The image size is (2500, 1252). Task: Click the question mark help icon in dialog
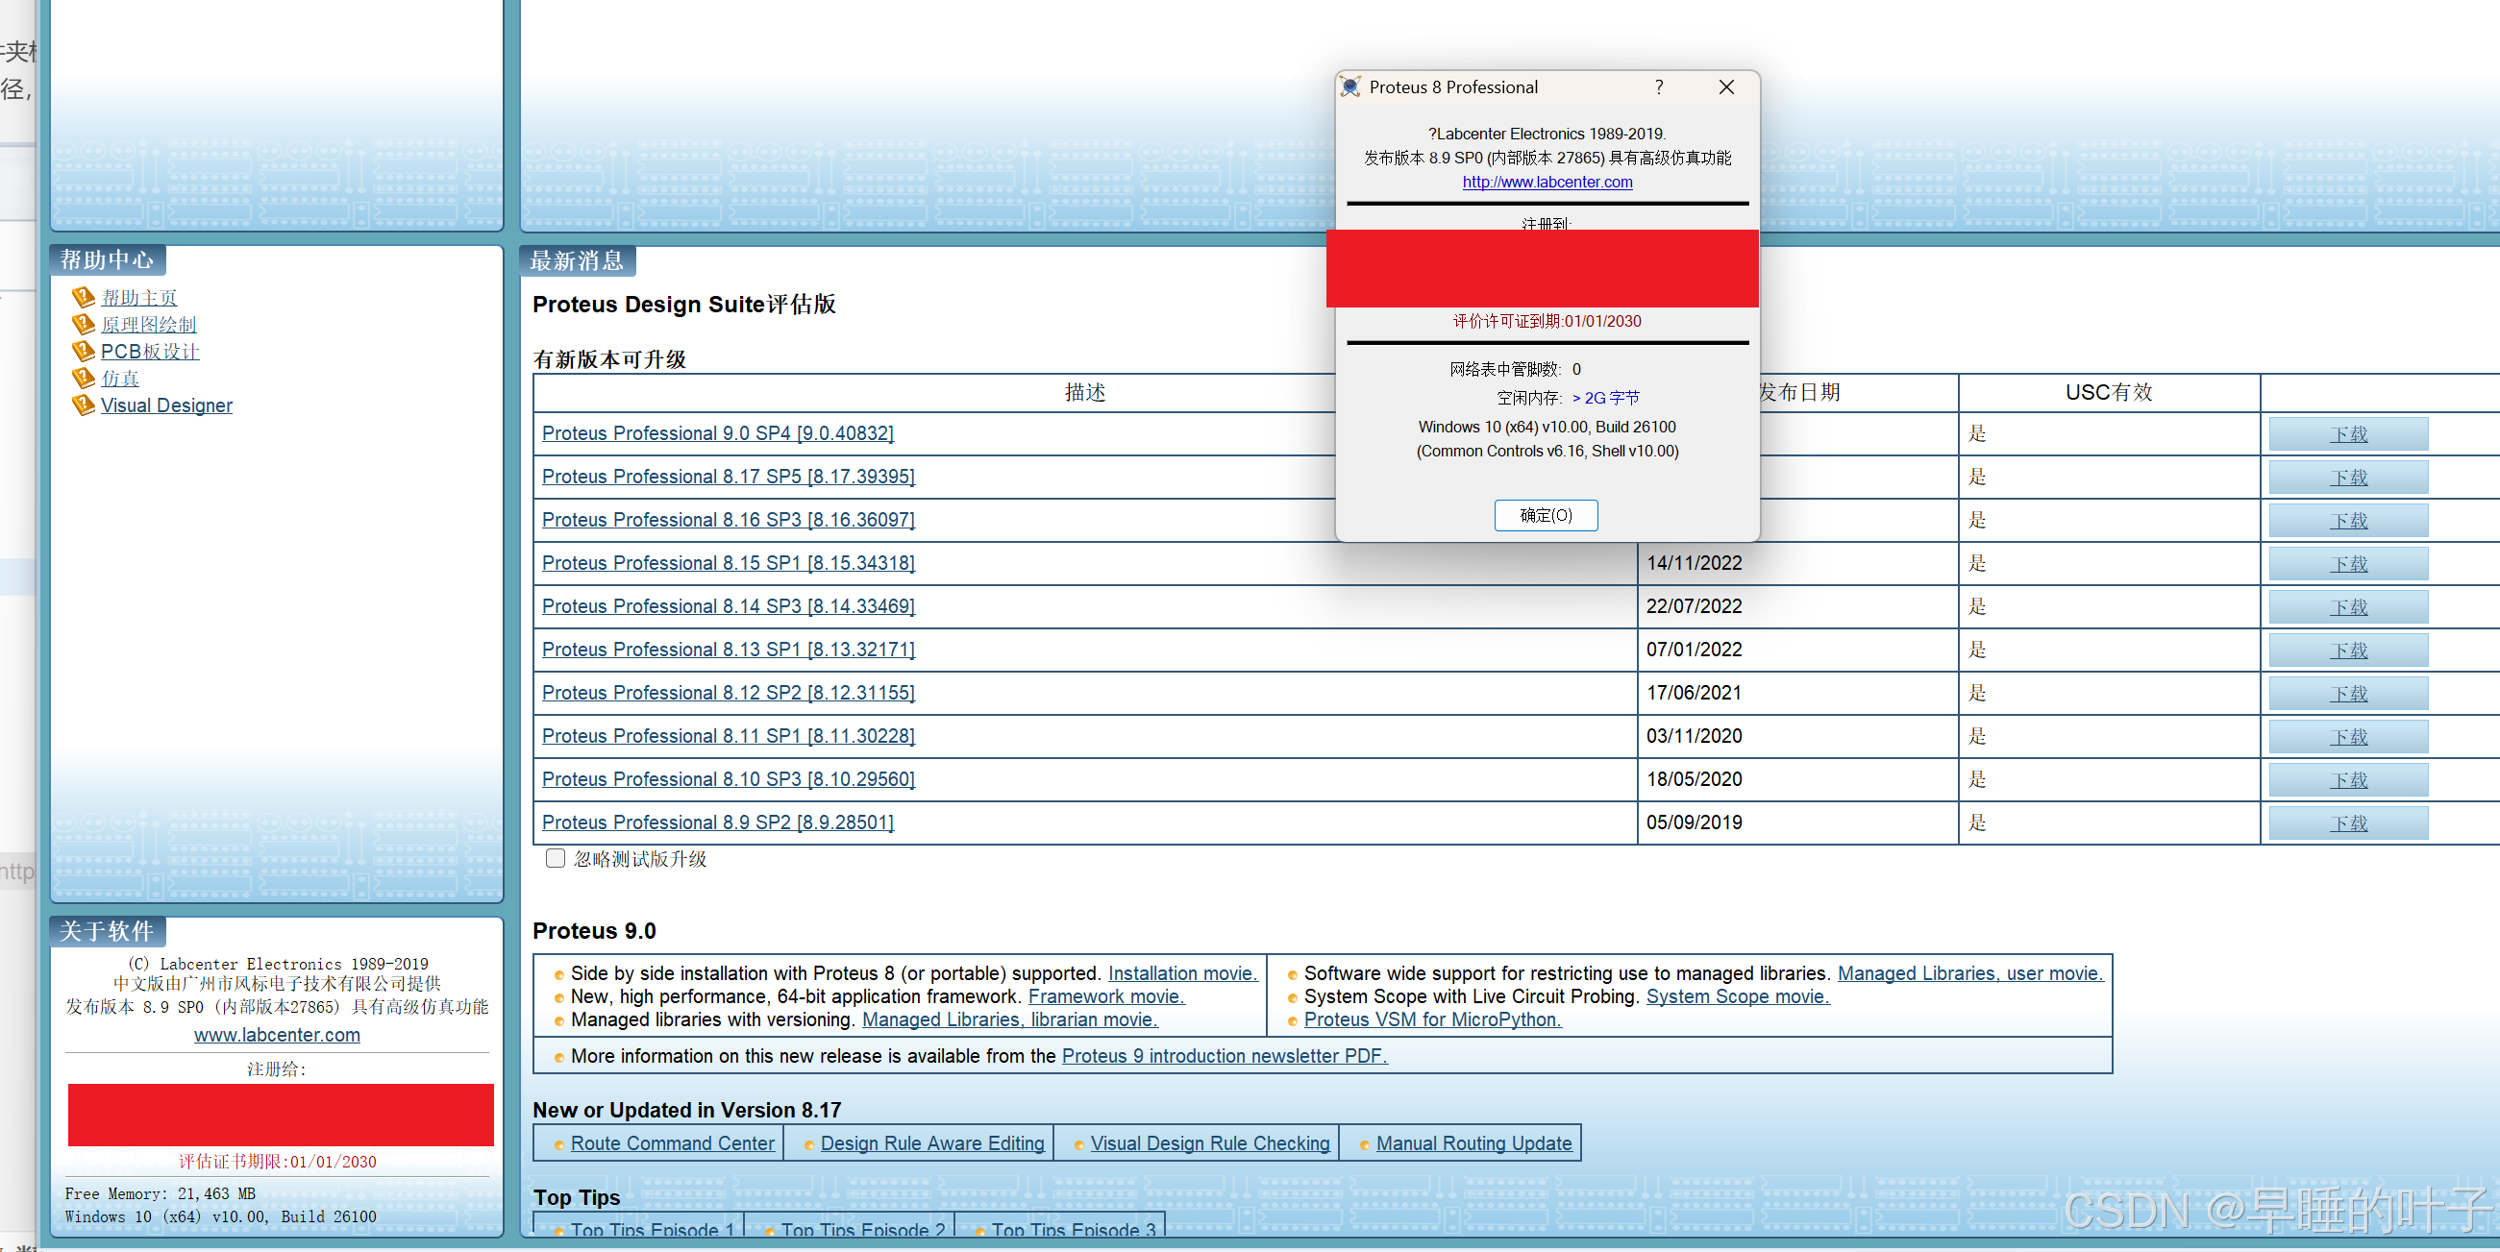tap(1659, 87)
